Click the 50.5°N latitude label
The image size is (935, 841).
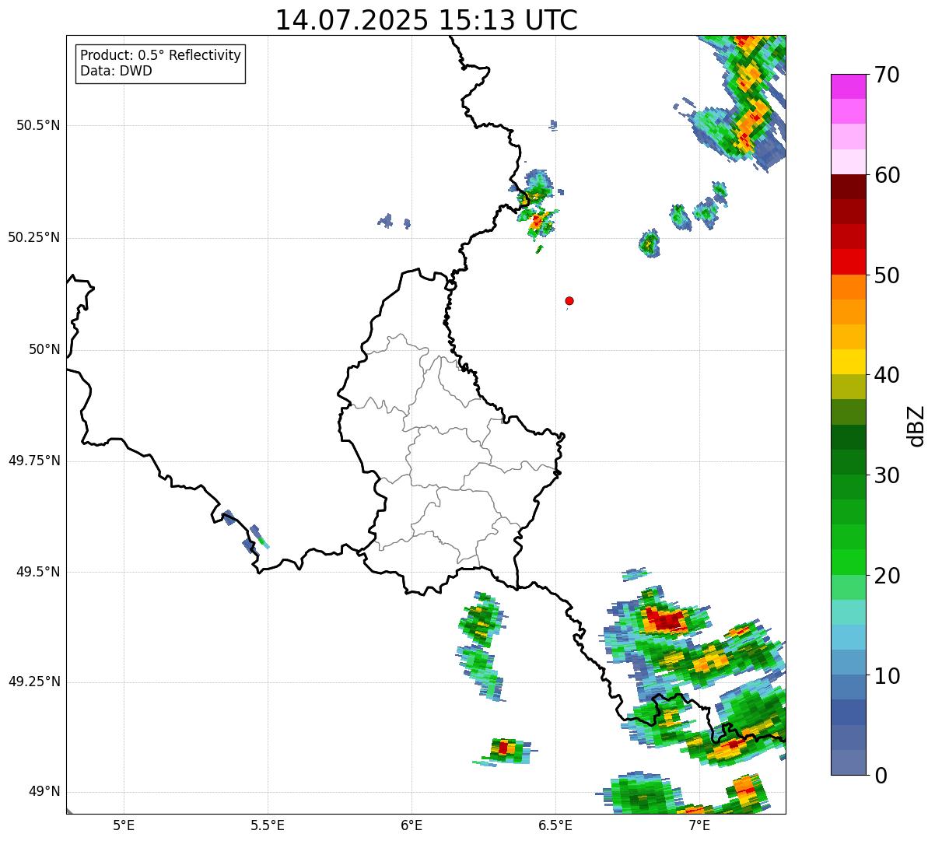(x=39, y=125)
